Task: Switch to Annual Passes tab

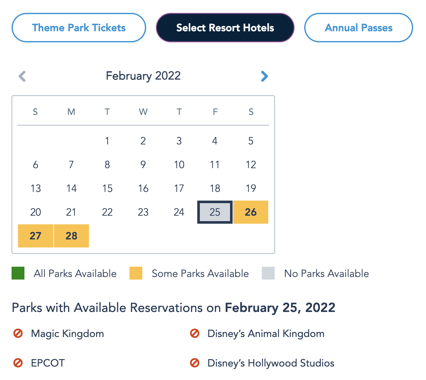Action: pyautogui.click(x=359, y=28)
